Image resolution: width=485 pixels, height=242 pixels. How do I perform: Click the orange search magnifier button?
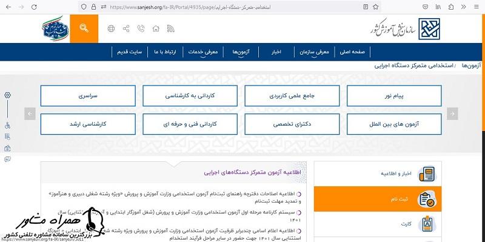84,29
